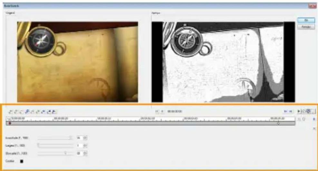318x171 pixels.
Task: Click the third parameter value field
Action: 79,153
